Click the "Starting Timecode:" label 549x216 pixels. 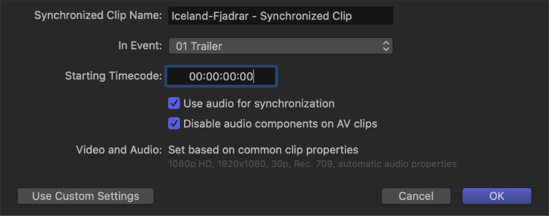113,76
